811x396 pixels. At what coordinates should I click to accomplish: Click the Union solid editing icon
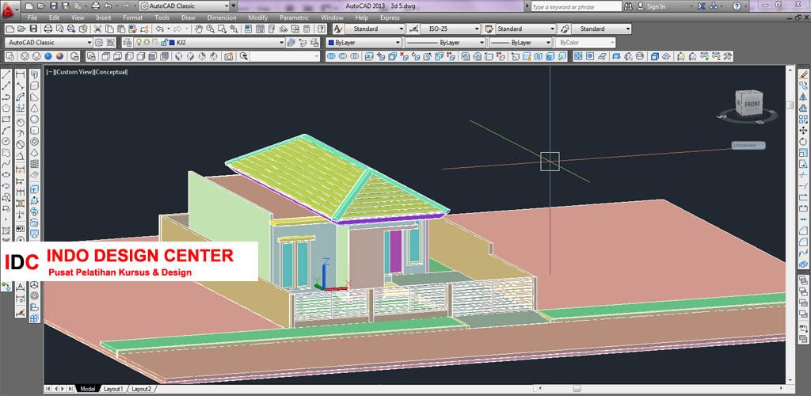(x=332, y=56)
